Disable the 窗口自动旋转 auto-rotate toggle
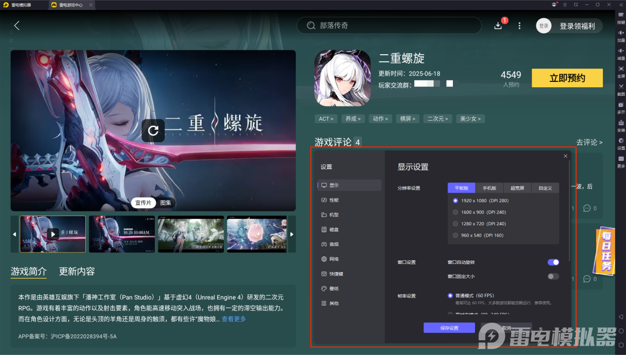 (x=552, y=262)
